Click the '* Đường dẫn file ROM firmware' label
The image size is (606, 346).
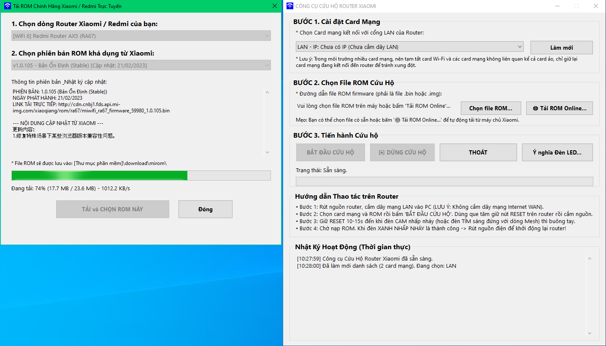click(369, 93)
